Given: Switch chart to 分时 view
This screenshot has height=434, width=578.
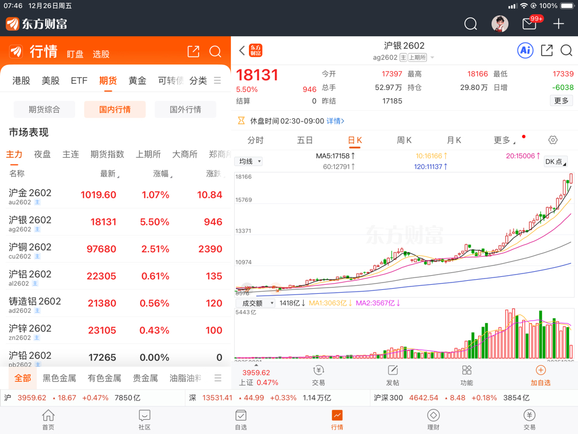Looking at the screenshot, I should [256, 140].
